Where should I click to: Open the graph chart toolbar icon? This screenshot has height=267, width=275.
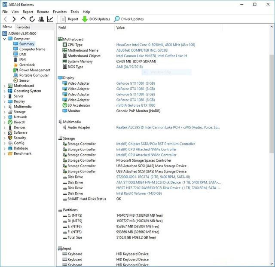click(x=50, y=19)
